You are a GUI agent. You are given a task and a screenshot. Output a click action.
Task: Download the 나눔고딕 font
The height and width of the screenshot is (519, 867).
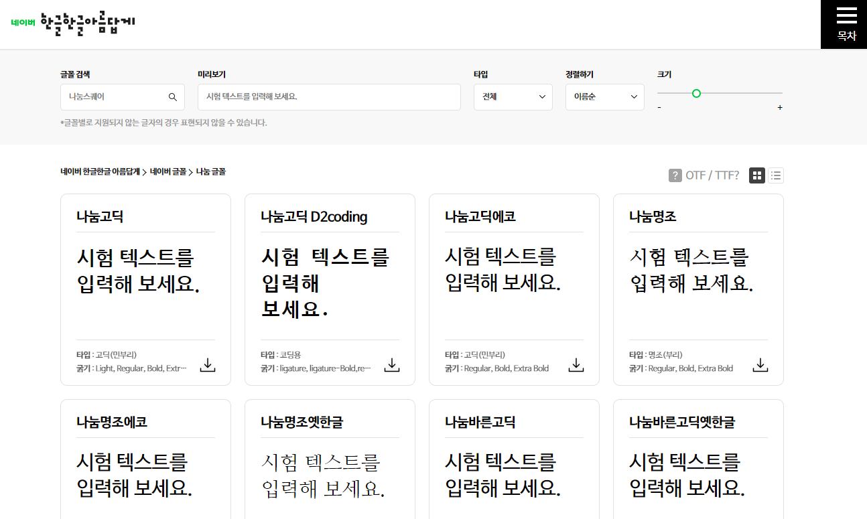[x=207, y=364]
